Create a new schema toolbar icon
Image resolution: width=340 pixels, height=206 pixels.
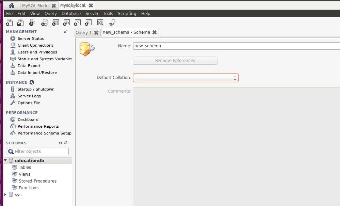coord(45,22)
